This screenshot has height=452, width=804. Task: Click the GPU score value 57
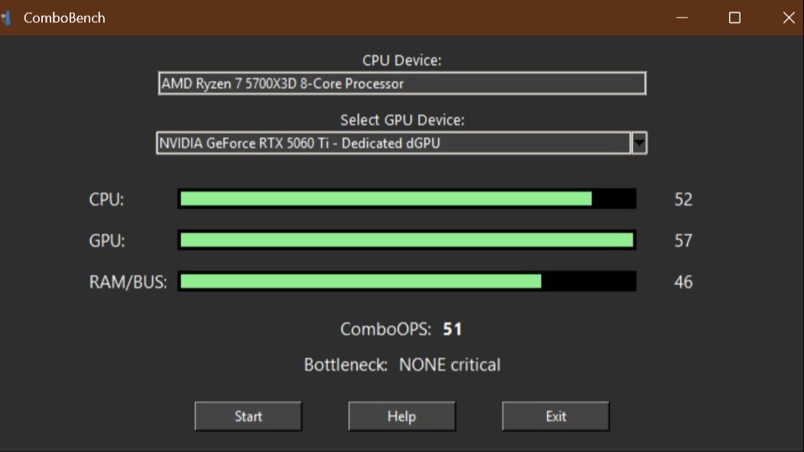coord(683,241)
